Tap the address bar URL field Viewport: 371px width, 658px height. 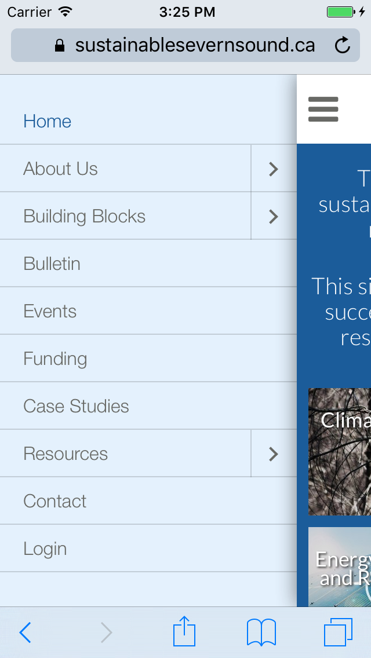pos(185,46)
